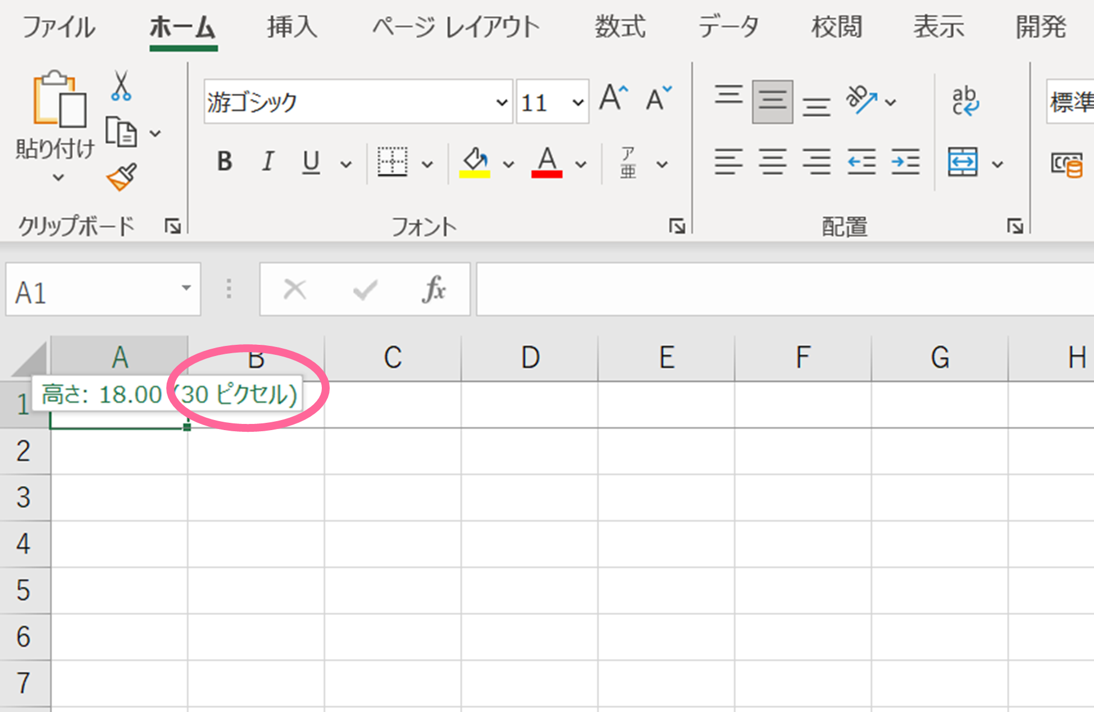Viewport: 1094px width, 712px height.
Task: Click the phonetic guide (ア亜) icon
Action: (x=628, y=163)
